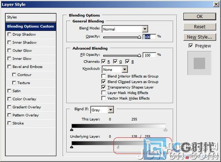
Task: Uncheck the R channel checkbox
Action: coord(103,62)
